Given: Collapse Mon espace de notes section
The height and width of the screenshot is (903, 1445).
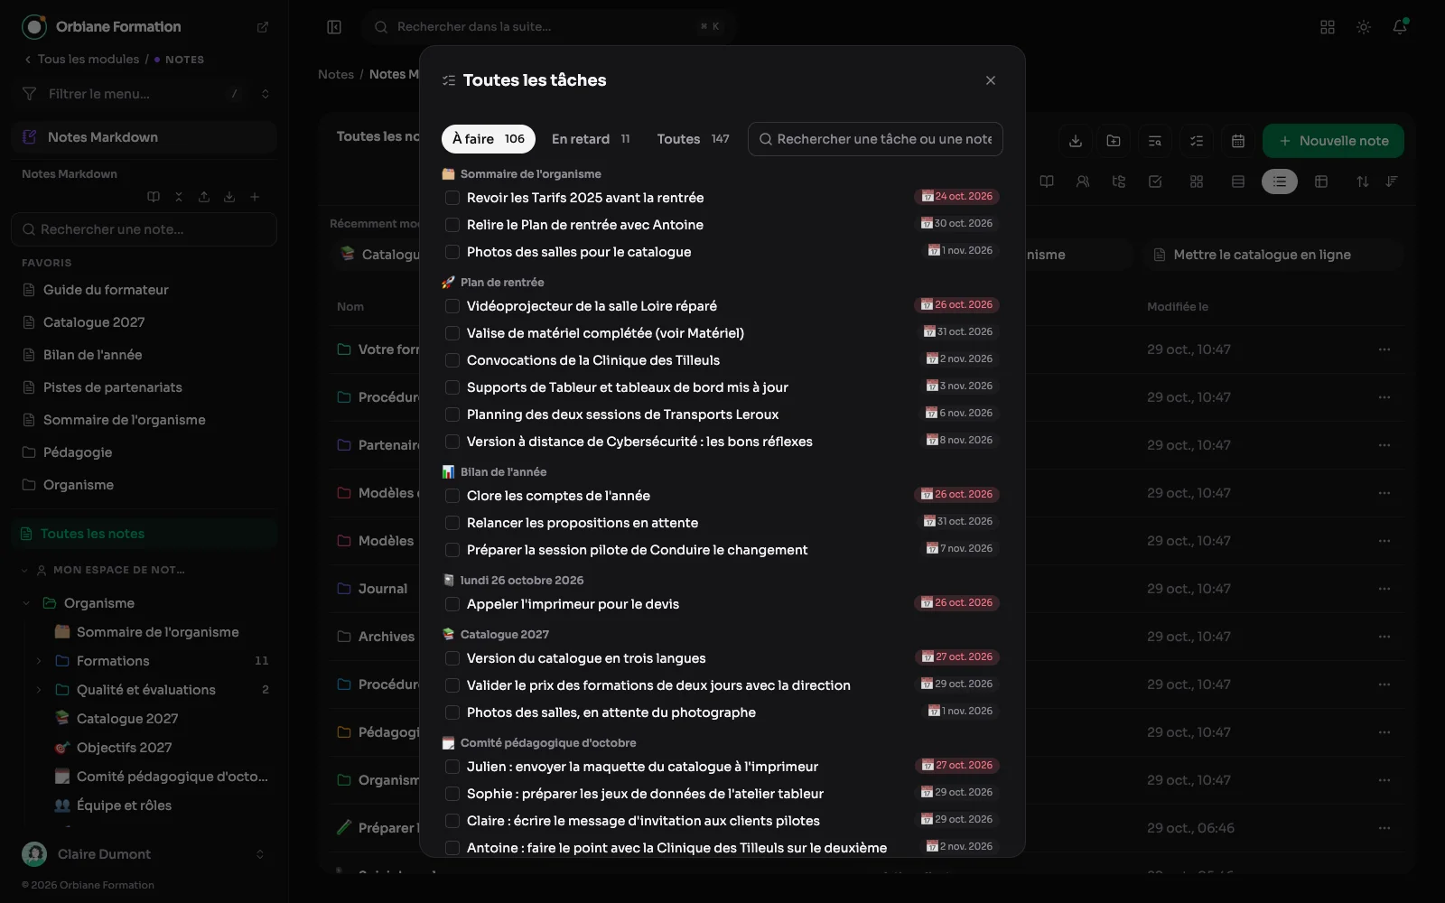Looking at the screenshot, I should coord(24,570).
